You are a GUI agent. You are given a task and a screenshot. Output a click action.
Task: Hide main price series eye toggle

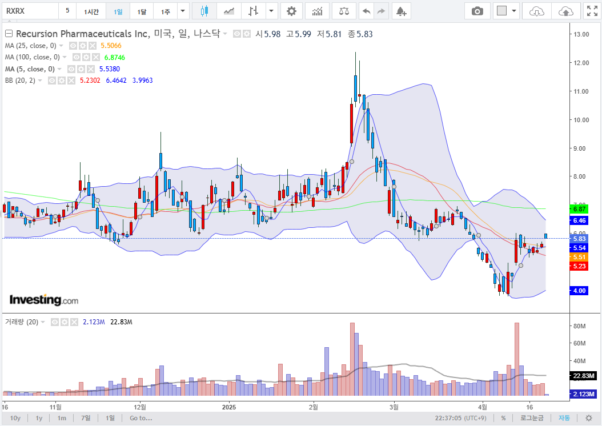(x=237, y=34)
